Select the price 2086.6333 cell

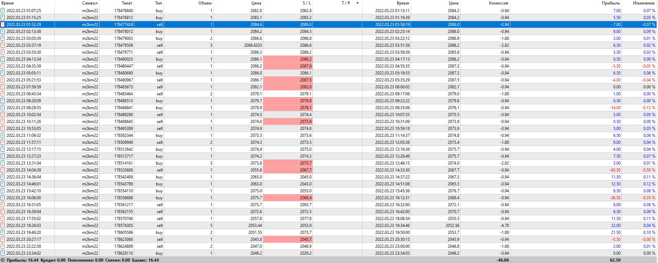(x=253, y=45)
